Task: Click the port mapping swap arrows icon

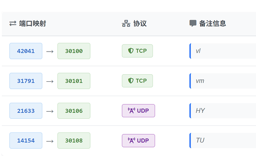Action: (13, 24)
